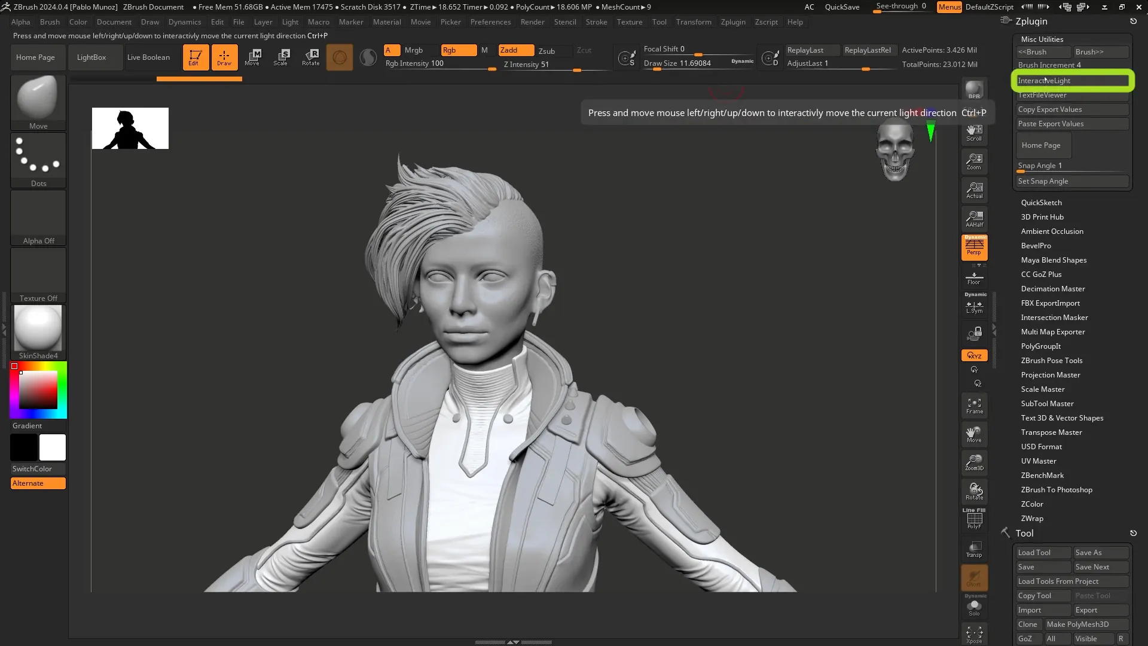Open the Zscript menu

pos(766,22)
